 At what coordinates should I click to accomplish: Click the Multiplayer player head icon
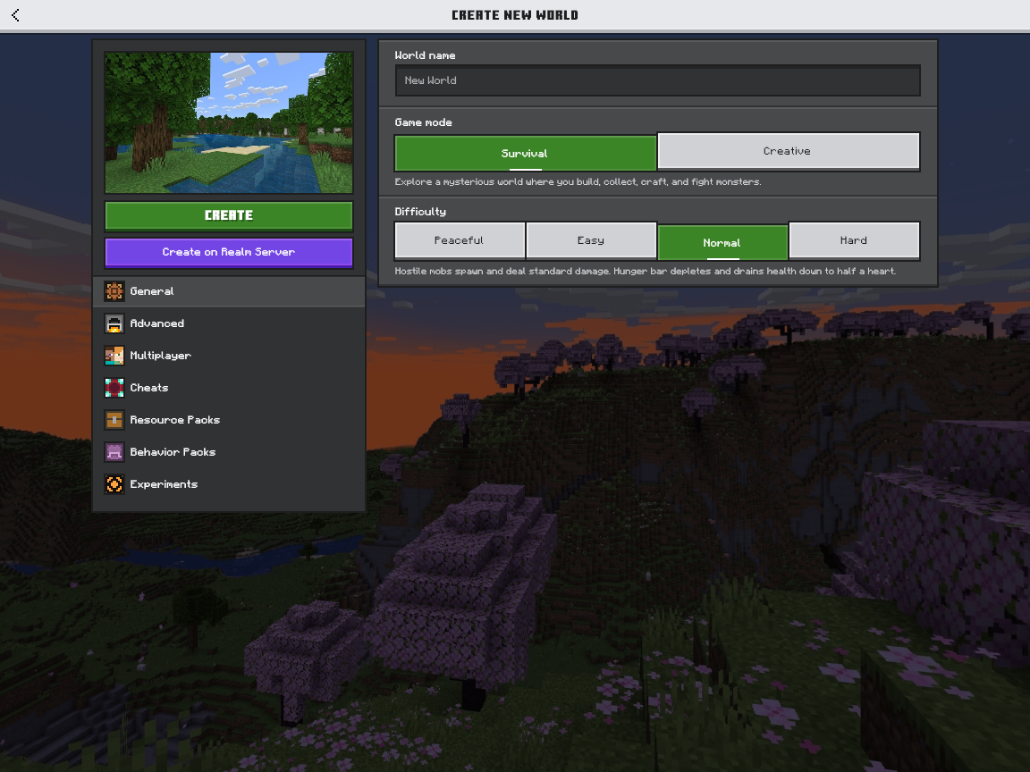click(114, 356)
